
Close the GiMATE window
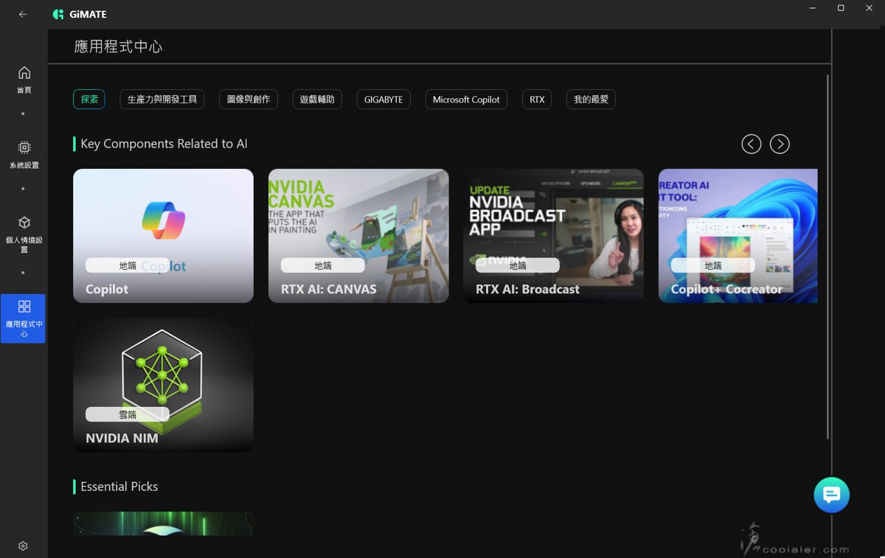pos(869,8)
